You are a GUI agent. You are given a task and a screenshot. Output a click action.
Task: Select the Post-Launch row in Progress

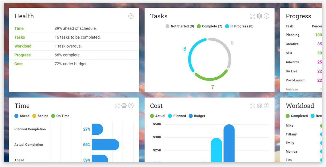click(304, 80)
